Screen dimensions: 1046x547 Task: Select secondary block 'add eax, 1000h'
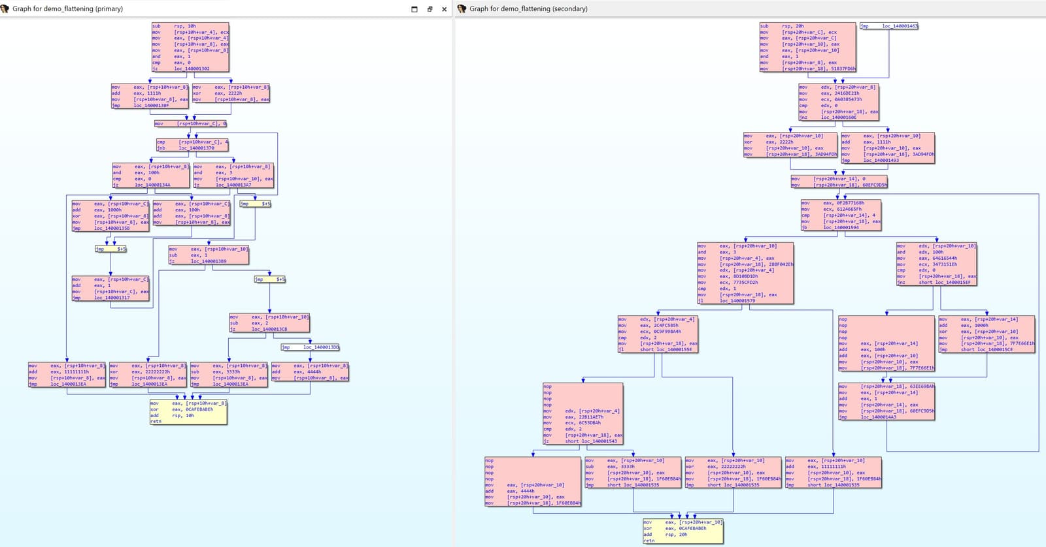pyautogui.click(x=987, y=335)
